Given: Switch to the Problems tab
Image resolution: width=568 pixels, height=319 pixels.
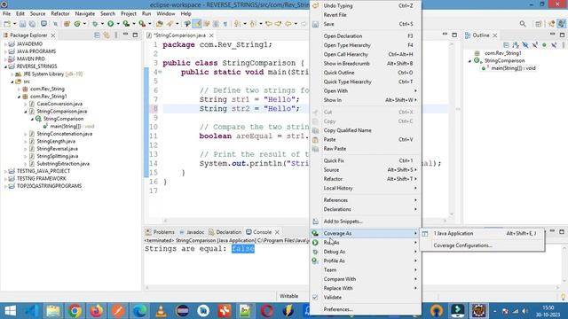Looking at the screenshot, I should click(160, 232).
